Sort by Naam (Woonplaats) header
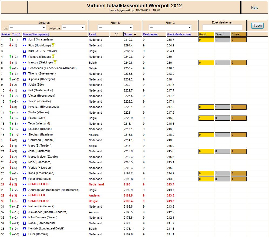Image resolution: width=269 pixels, height=237 pixels. tap(36, 34)
